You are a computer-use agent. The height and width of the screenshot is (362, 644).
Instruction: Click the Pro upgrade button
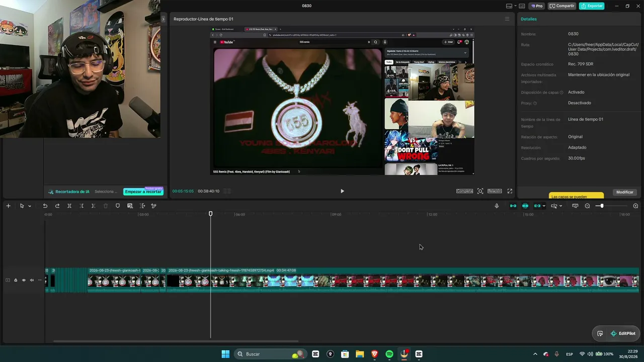(537, 6)
